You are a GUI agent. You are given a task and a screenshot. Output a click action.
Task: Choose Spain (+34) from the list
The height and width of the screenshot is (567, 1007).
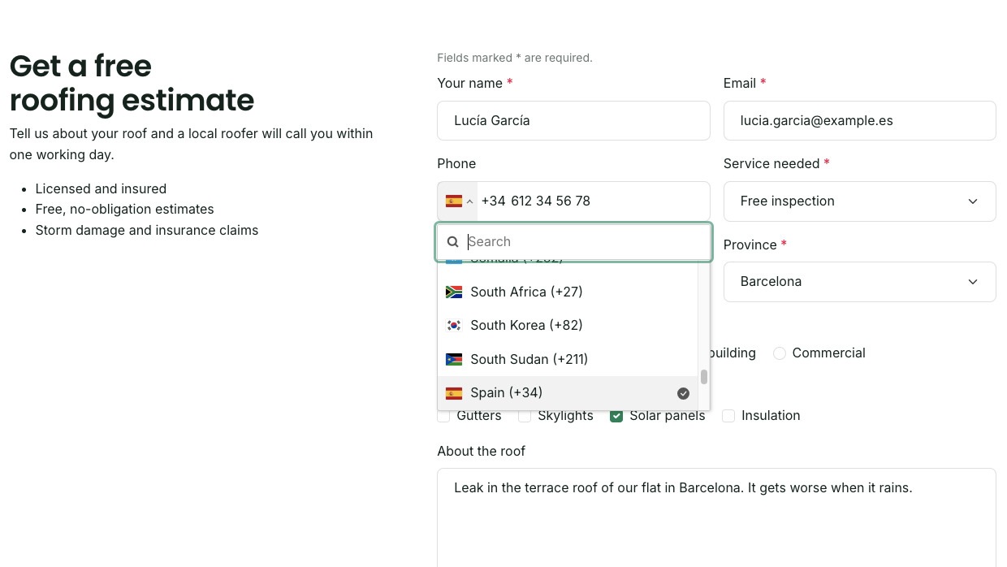pyautogui.click(x=567, y=393)
